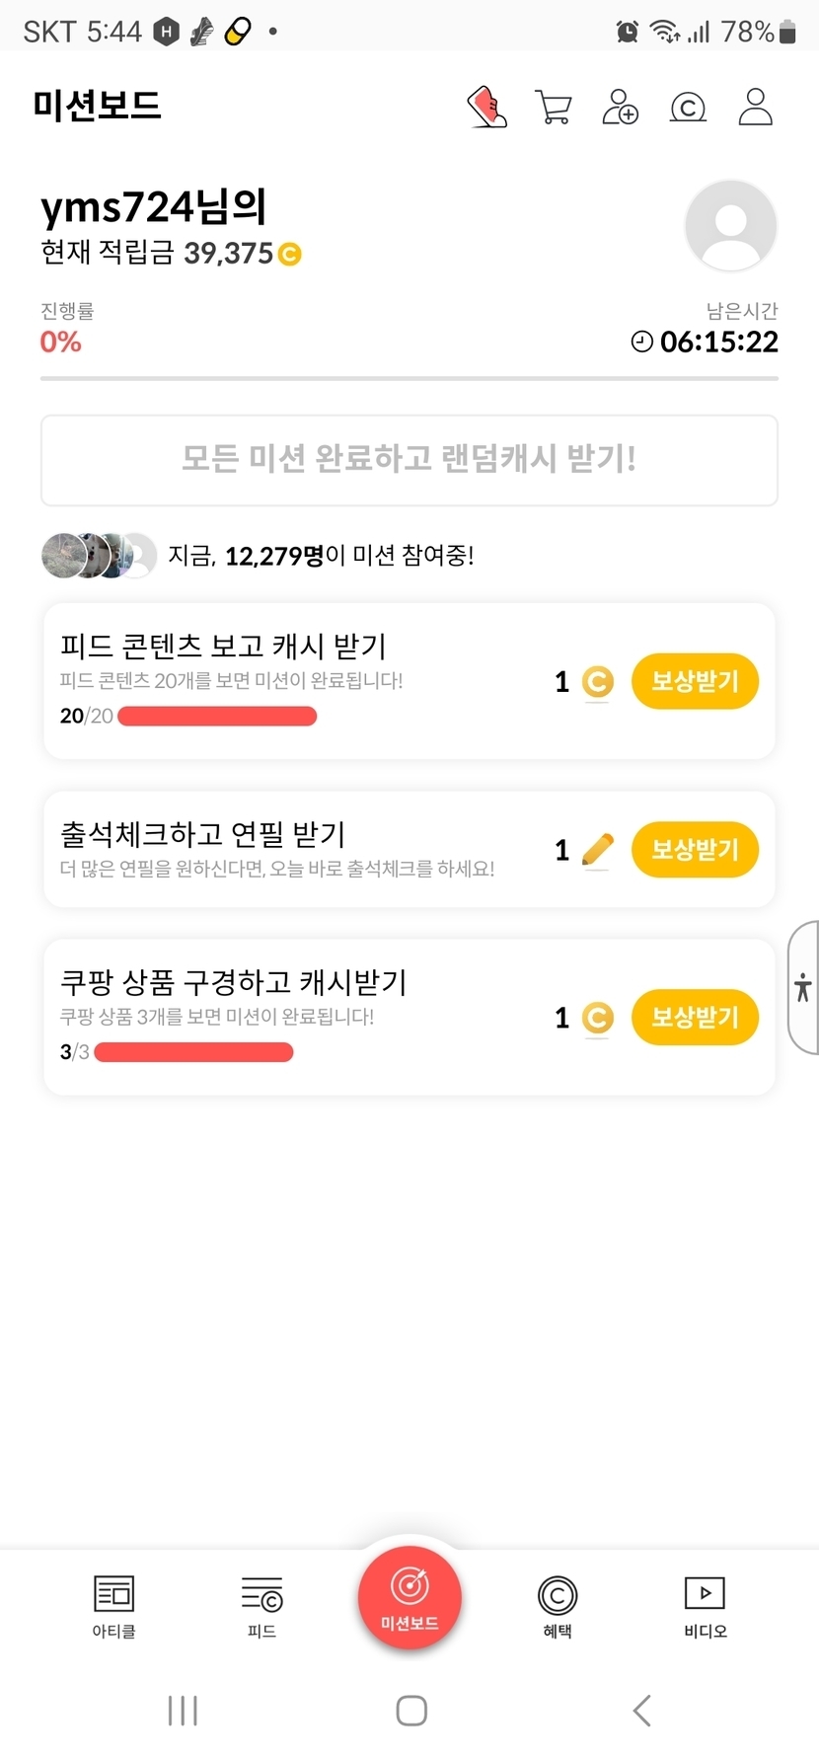The image size is (819, 1757).
Task: Claim reward for Coupang product mission
Action: [695, 1017]
